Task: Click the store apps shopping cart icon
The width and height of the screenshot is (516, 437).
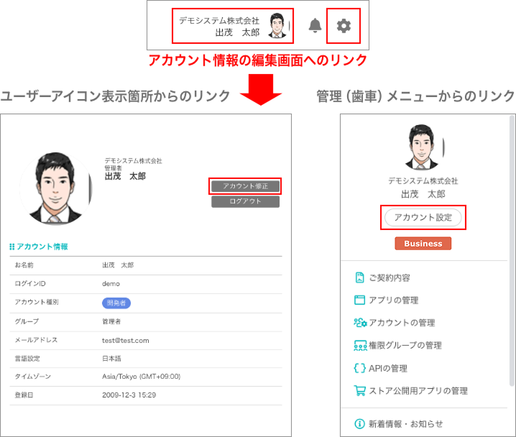Action: [x=360, y=390]
